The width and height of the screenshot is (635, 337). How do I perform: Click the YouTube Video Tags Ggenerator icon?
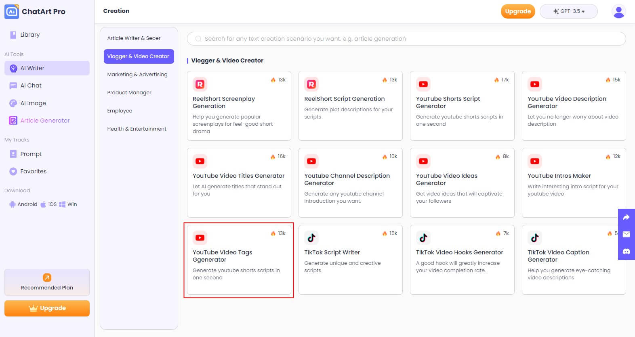[x=200, y=238]
